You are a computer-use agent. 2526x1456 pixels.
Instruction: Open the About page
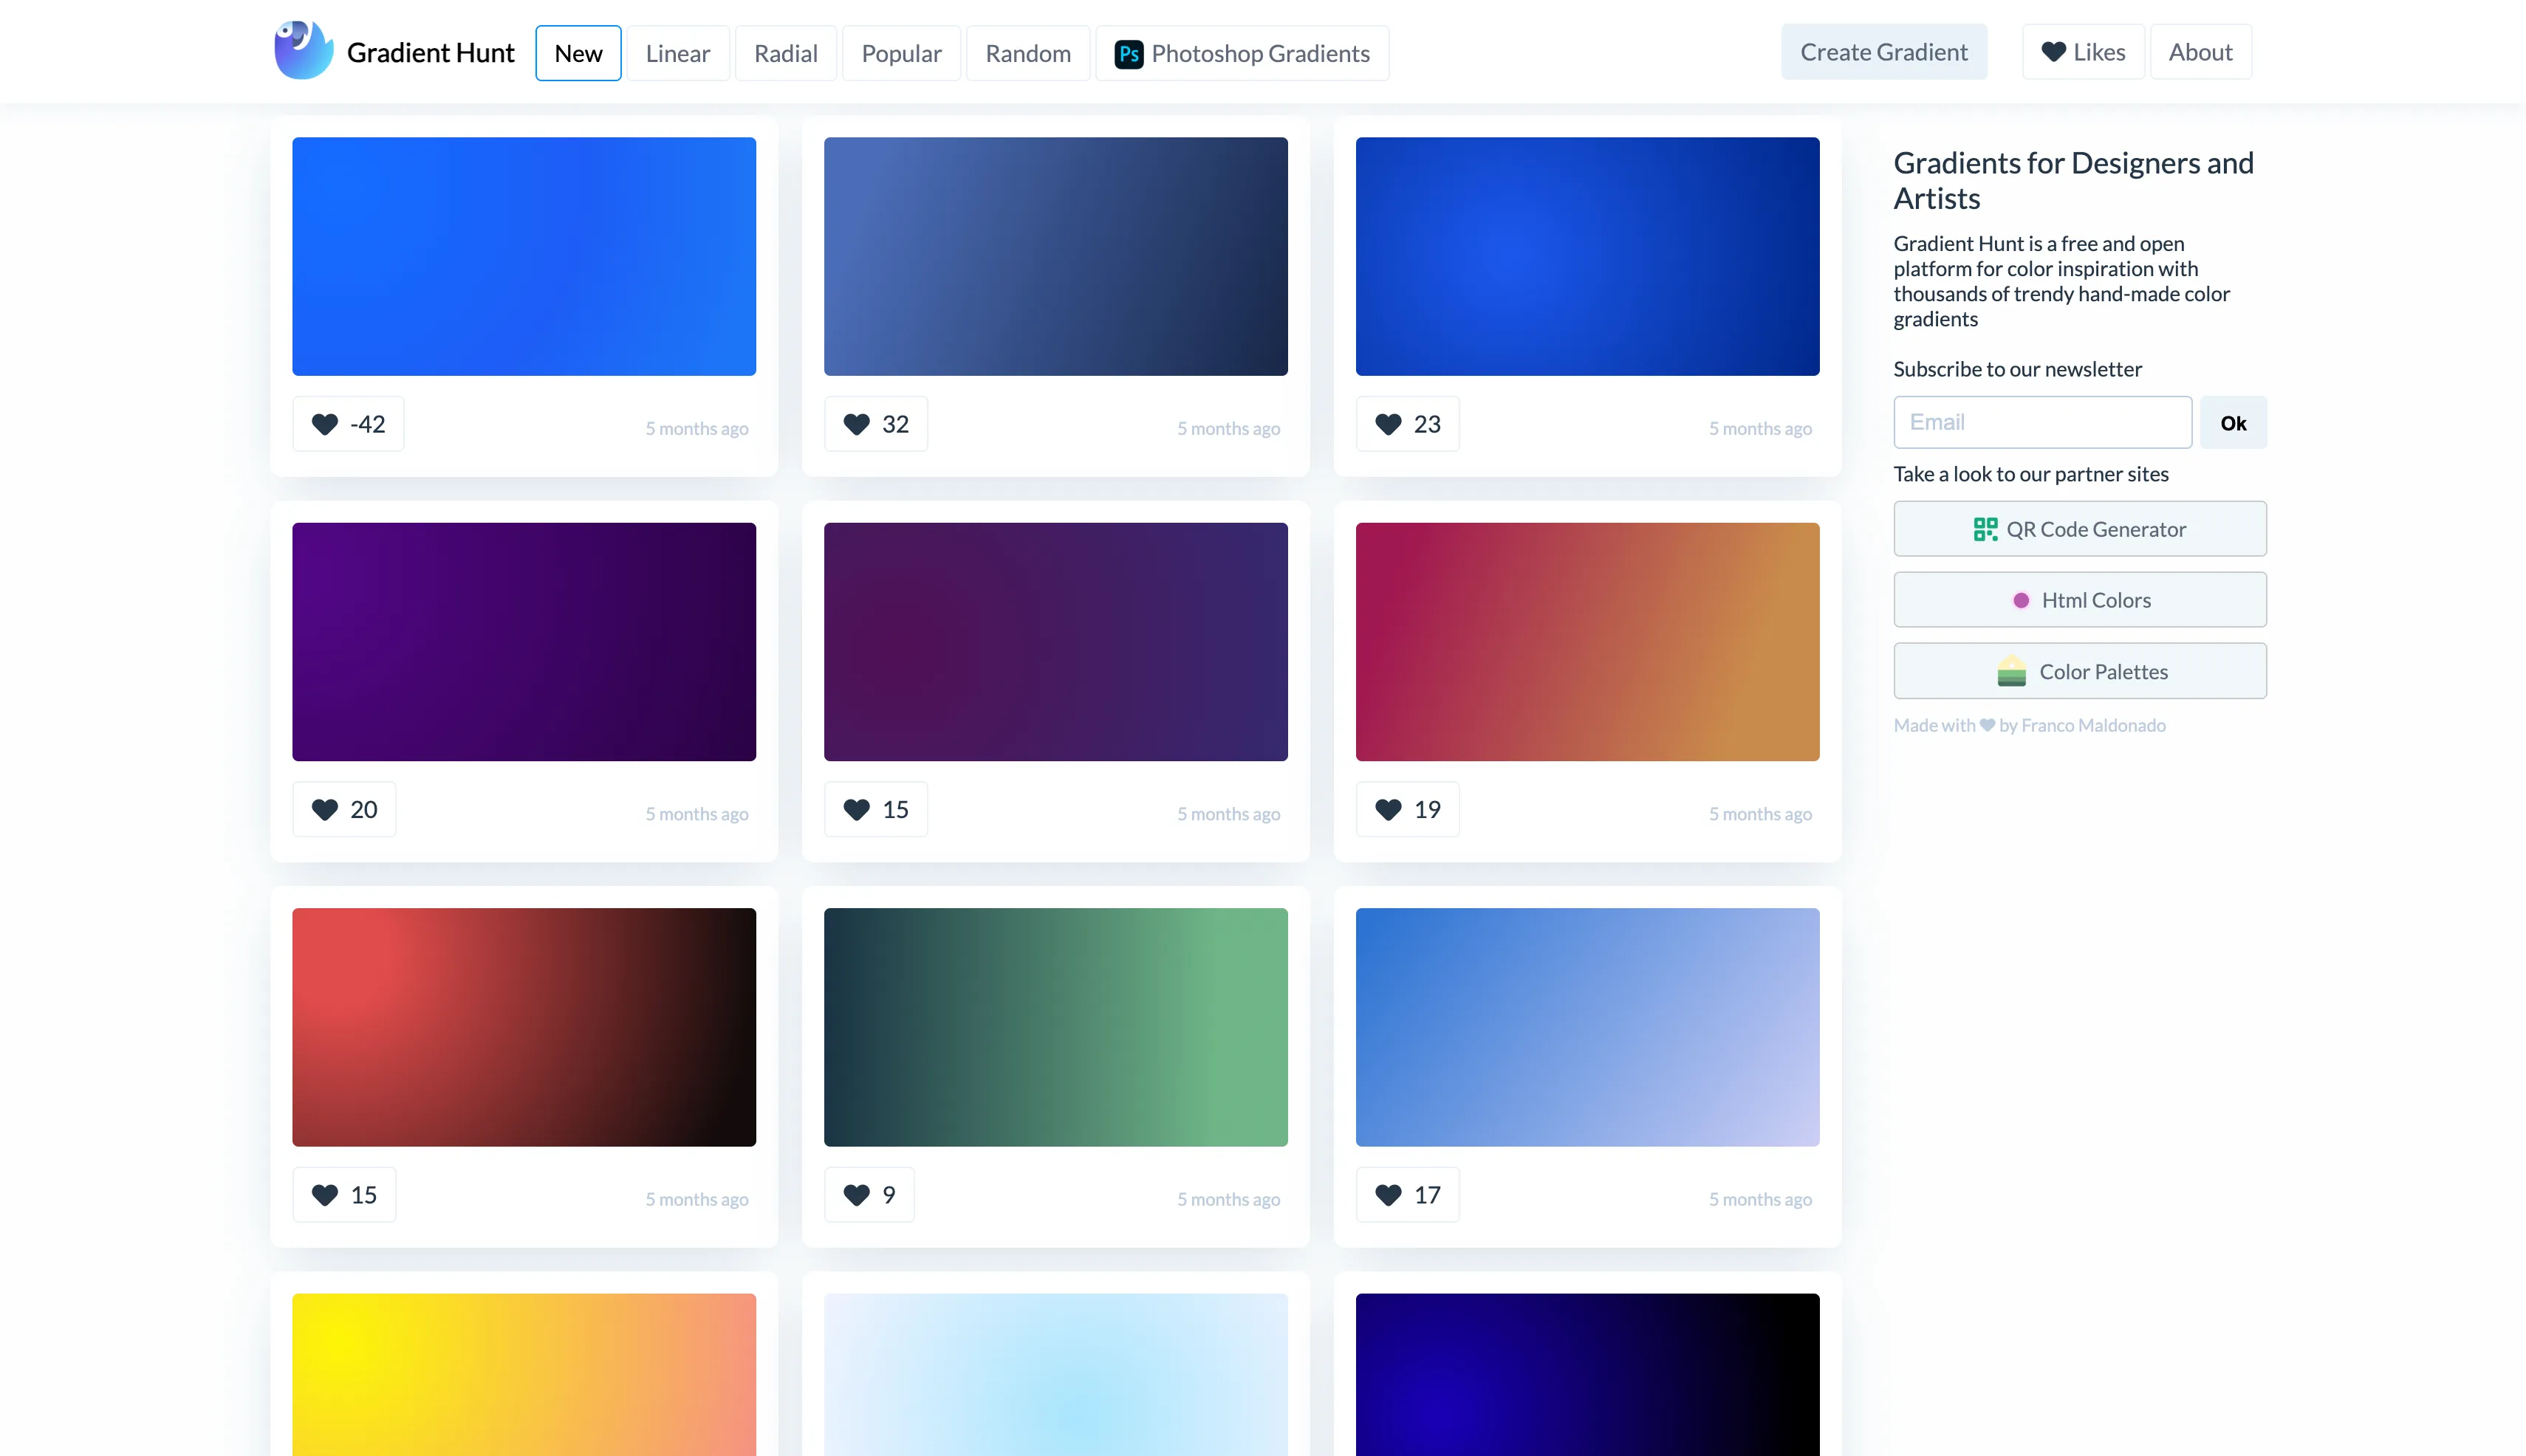point(2200,52)
